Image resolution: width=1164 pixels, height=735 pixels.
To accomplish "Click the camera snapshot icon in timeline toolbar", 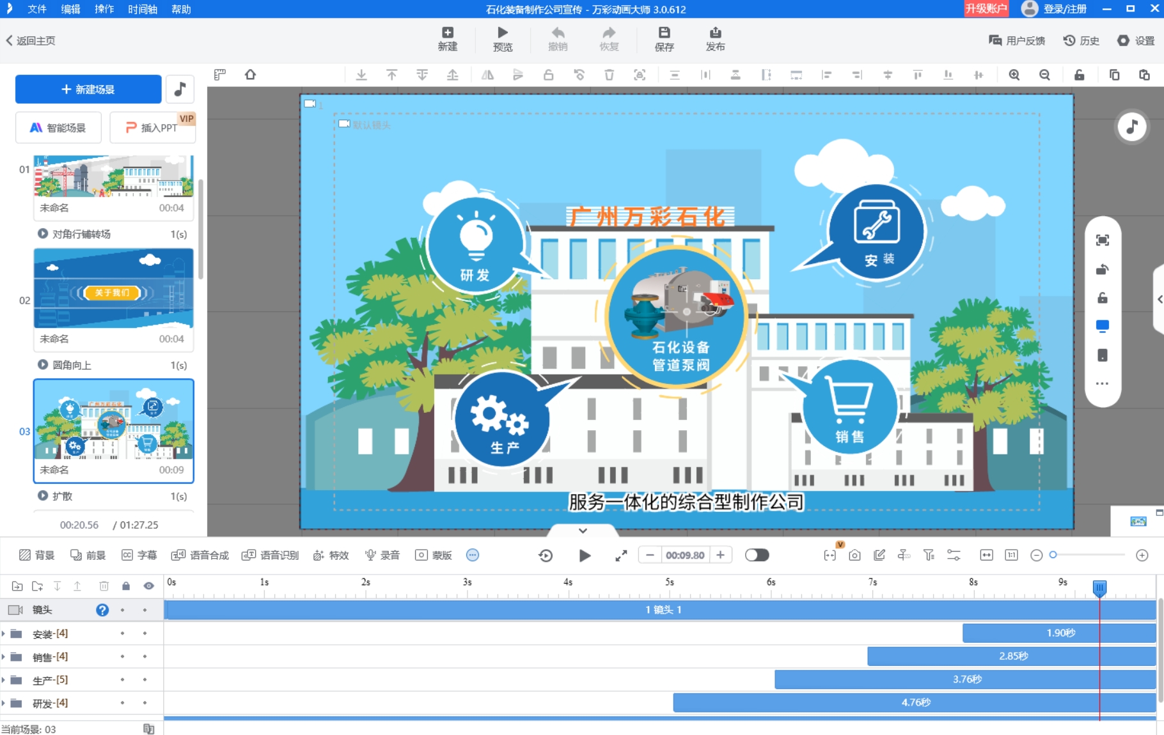I will click(x=854, y=555).
